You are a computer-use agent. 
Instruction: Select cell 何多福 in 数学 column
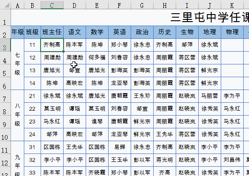point(97,58)
